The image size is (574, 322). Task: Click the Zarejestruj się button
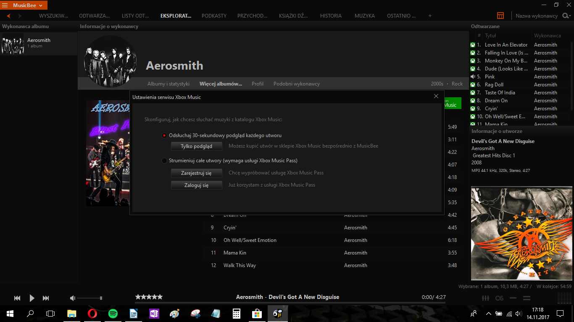[196, 173]
